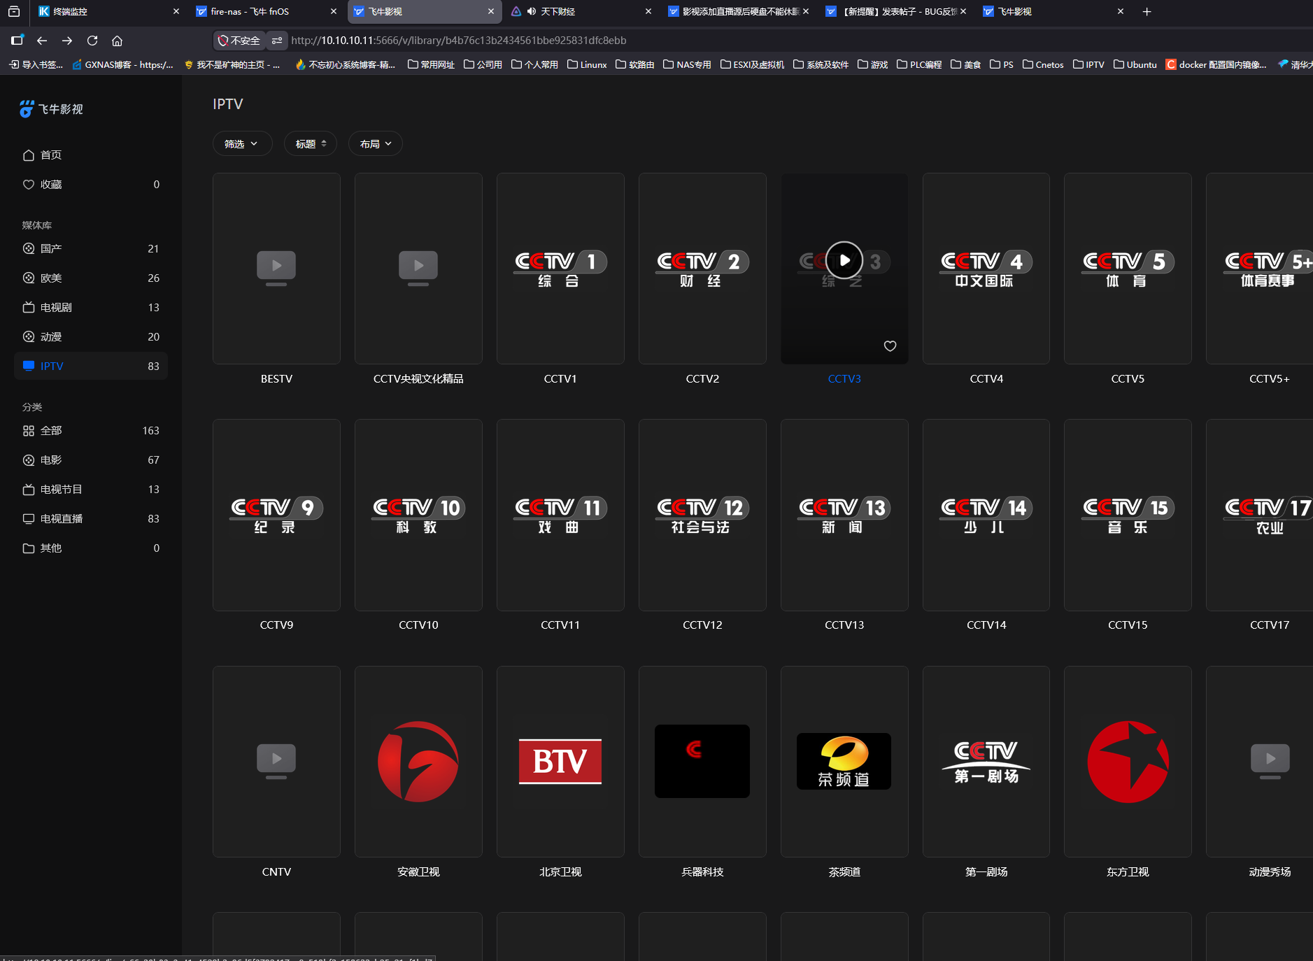Open the CCTV5 体育 channel card
The width and height of the screenshot is (1313, 961).
point(1128,269)
